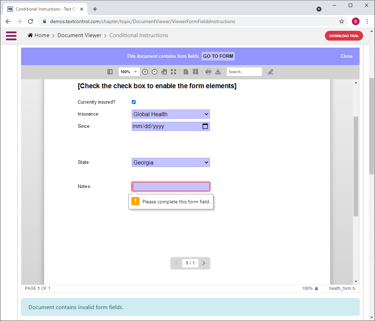Open the signature pen tool

(x=271, y=72)
